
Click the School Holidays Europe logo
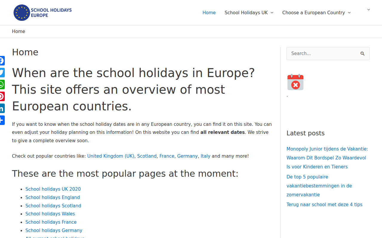pos(43,12)
